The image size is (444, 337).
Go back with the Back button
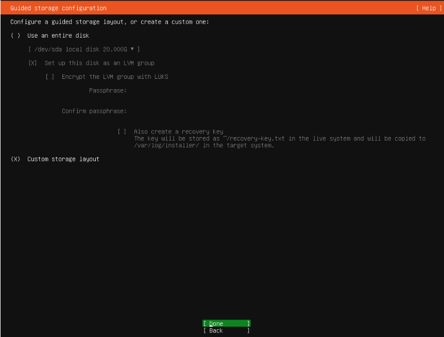[x=227, y=330]
